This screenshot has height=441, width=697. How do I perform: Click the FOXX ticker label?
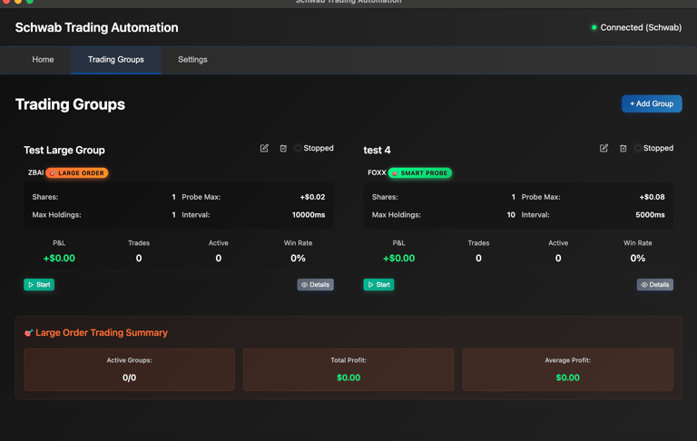[377, 172]
